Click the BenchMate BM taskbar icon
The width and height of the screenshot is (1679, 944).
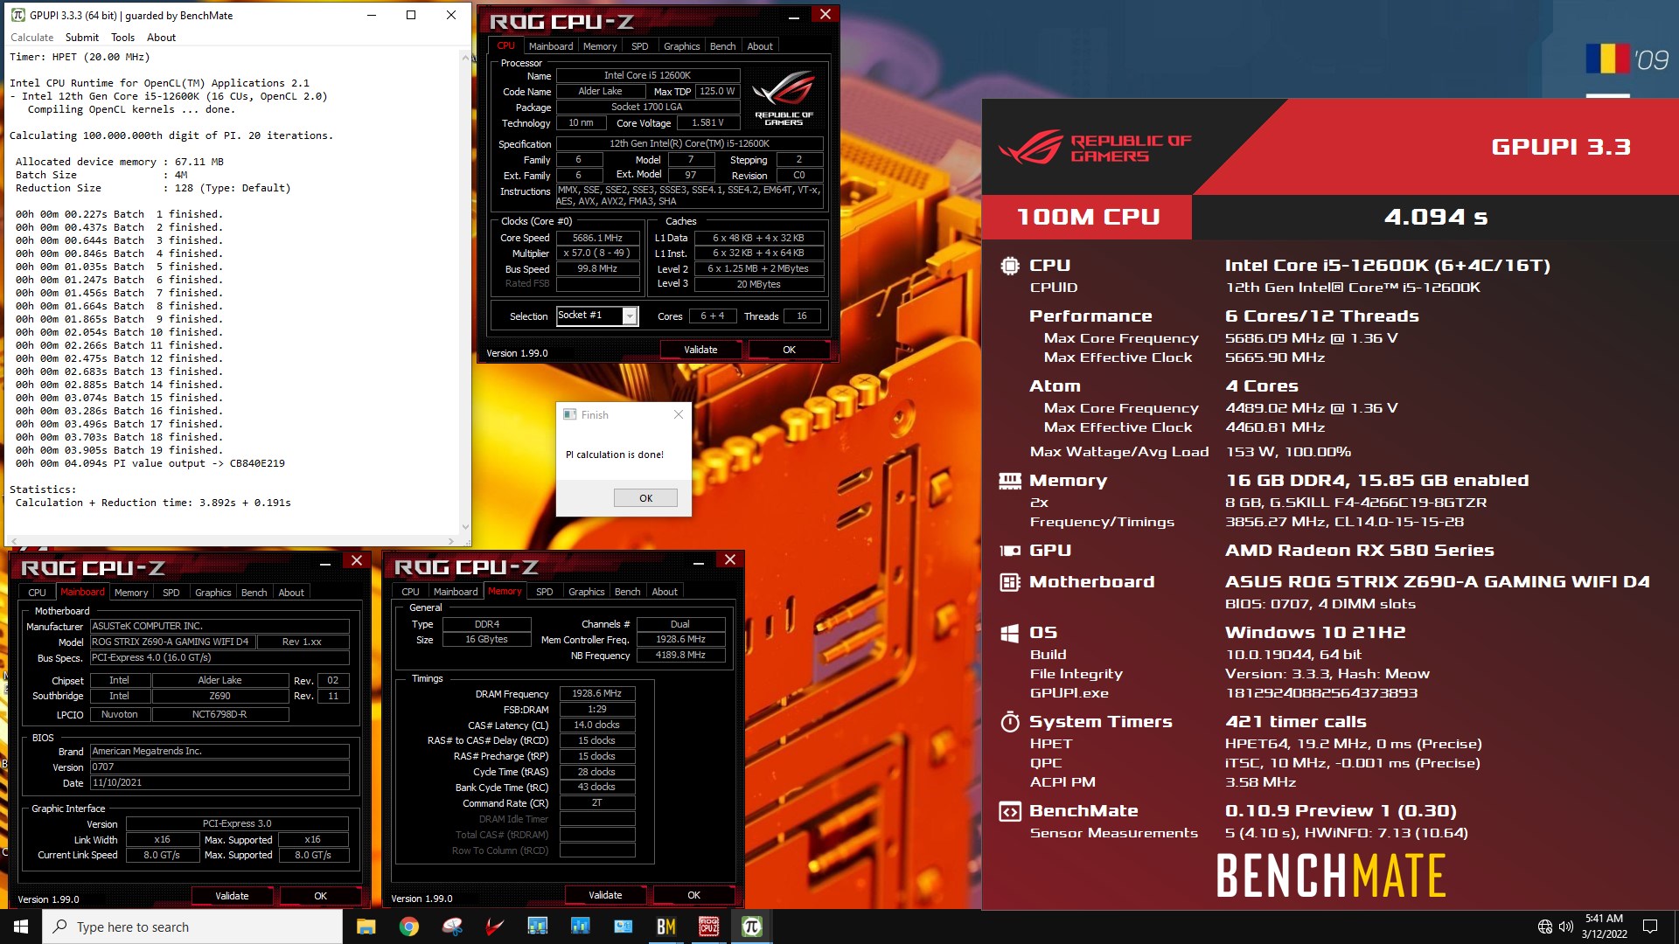tap(666, 927)
